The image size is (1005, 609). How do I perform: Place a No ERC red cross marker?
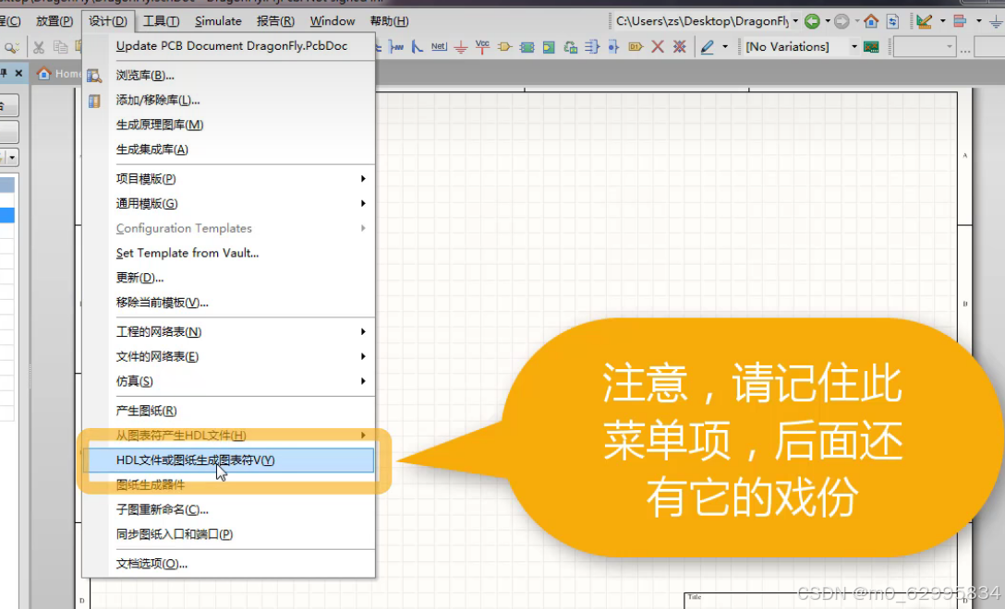(658, 47)
